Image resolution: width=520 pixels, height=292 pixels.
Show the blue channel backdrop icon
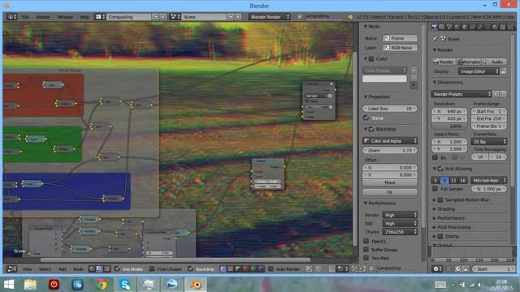(x=261, y=269)
